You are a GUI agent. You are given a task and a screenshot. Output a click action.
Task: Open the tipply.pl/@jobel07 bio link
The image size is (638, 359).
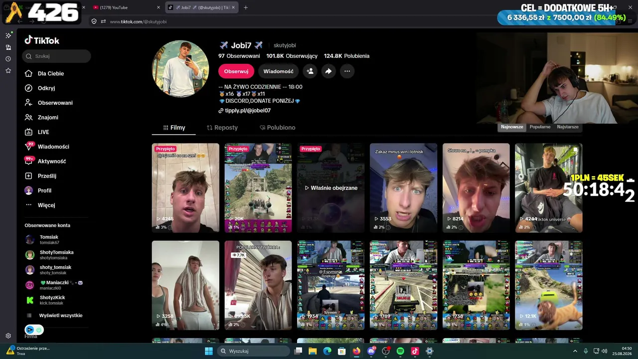click(x=248, y=111)
